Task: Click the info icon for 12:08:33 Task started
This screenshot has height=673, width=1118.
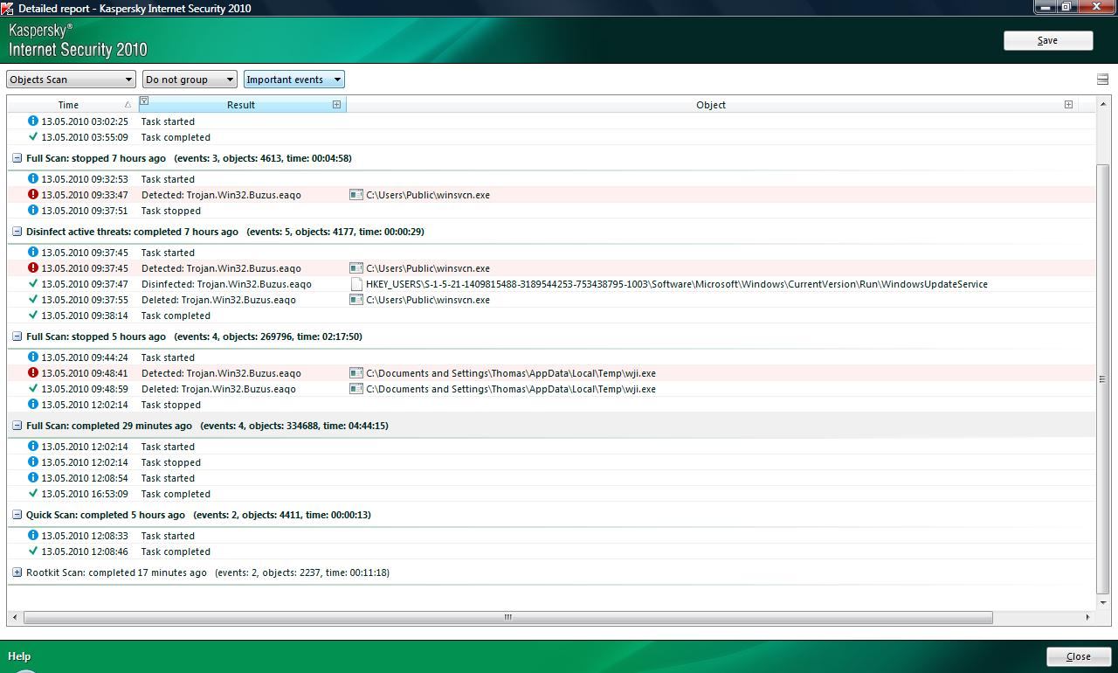Action: (33, 536)
